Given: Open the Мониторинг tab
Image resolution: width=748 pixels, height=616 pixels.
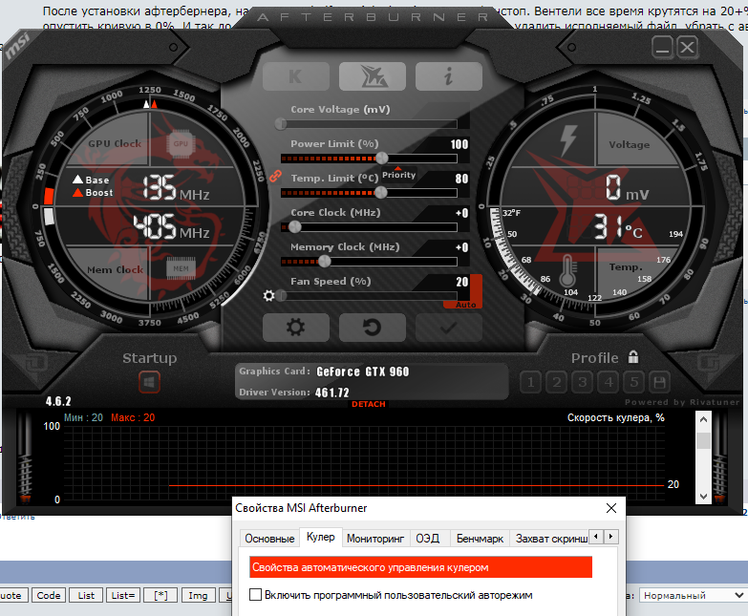Looking at the screenshot, I should point(375,539).
